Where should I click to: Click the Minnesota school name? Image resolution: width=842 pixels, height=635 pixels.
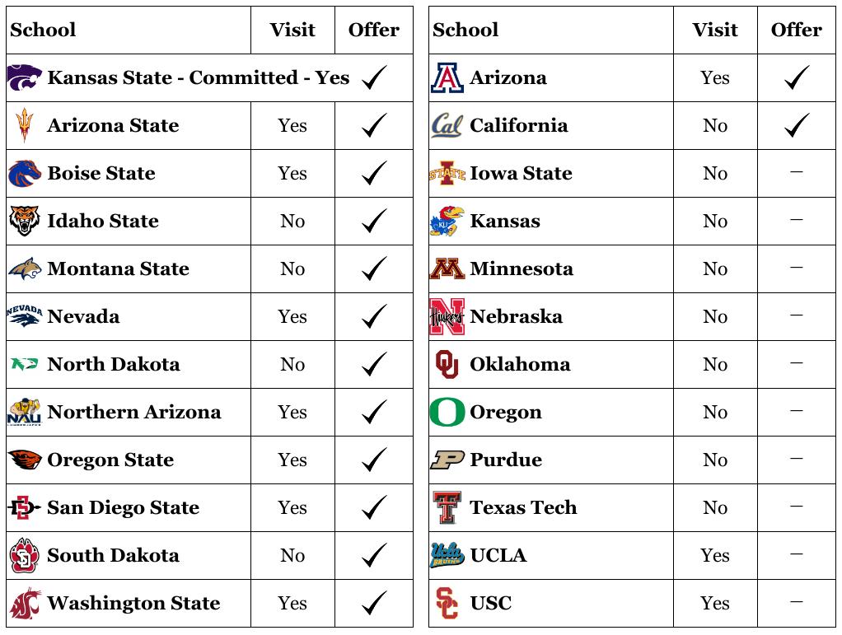[x=522, y=269]
